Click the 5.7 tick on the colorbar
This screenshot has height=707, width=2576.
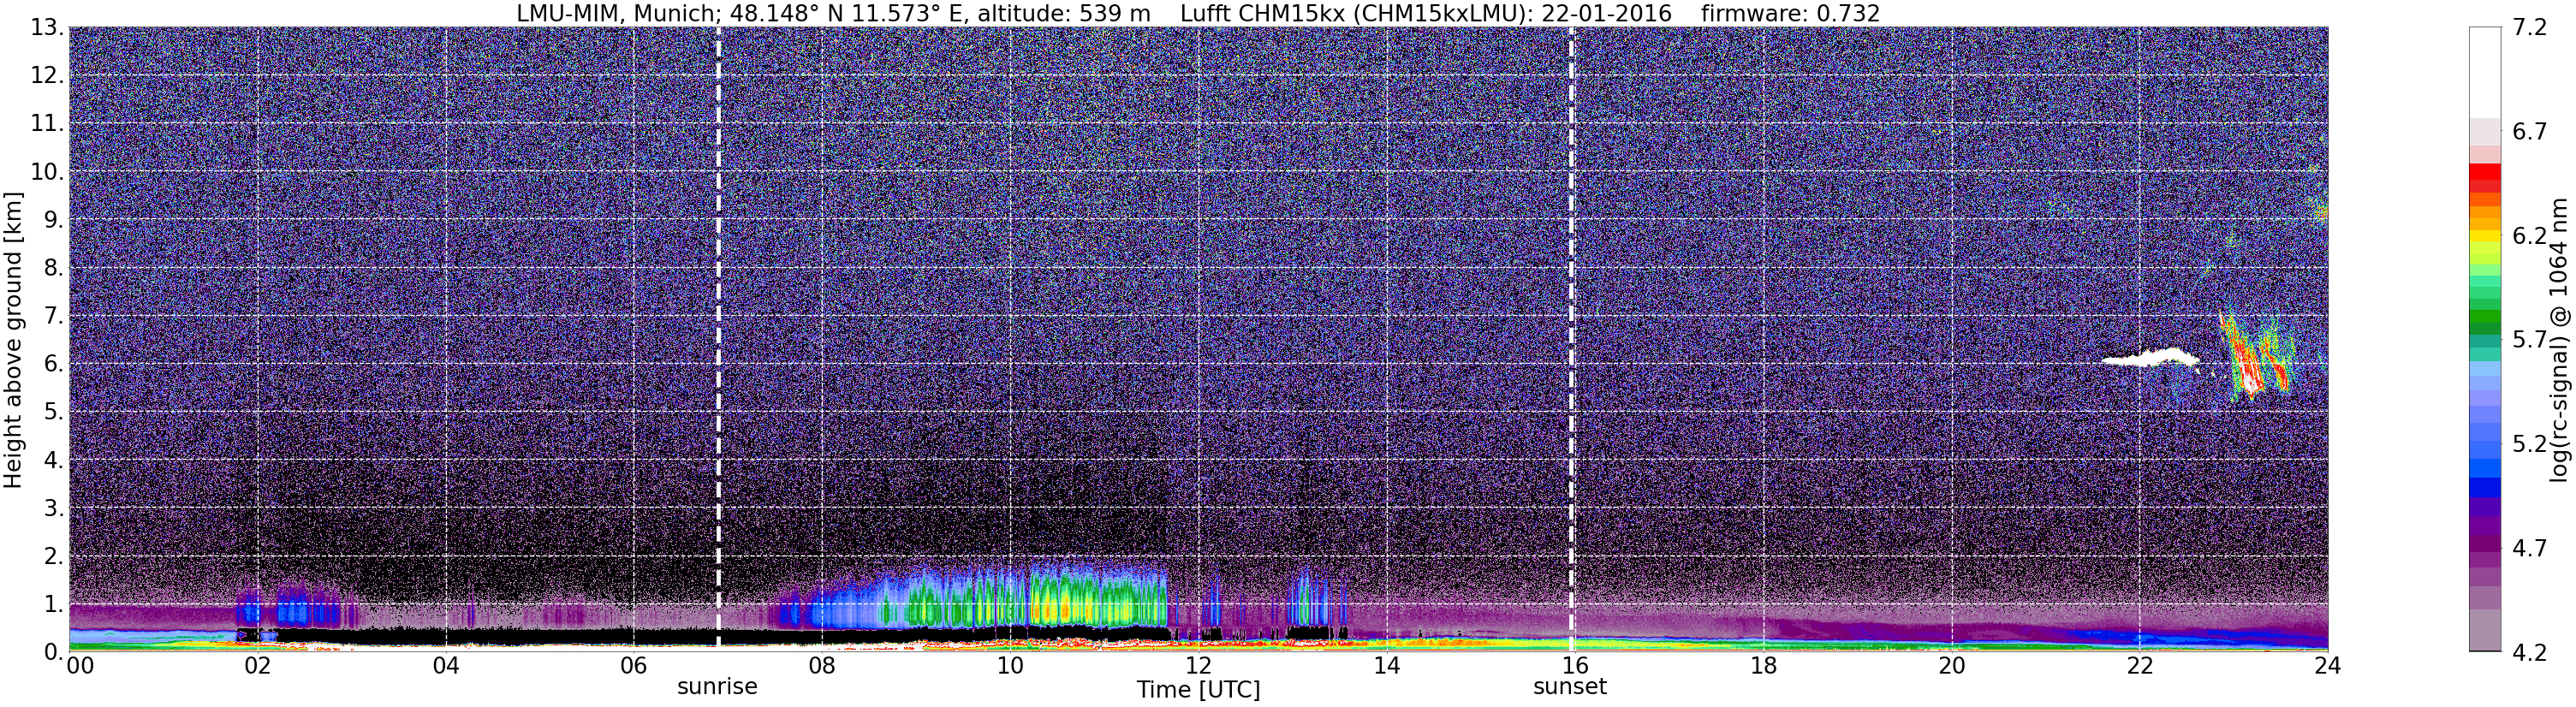[2530, 339]
